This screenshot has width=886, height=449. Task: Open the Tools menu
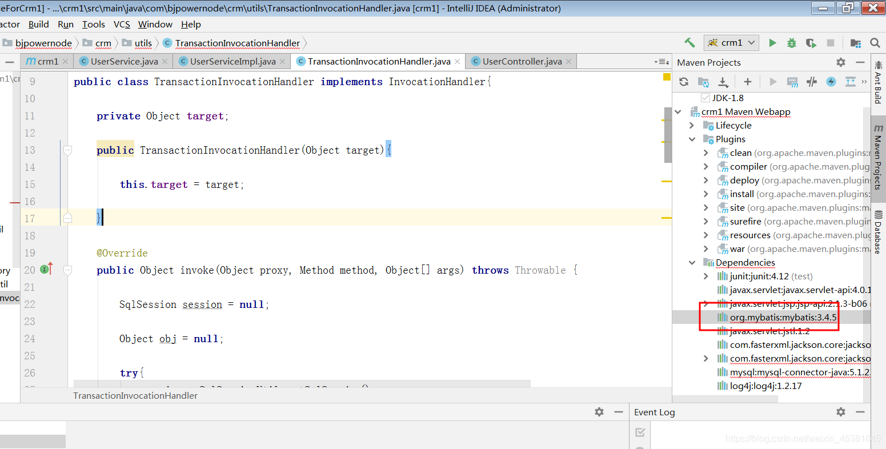[x=94, y=25]
